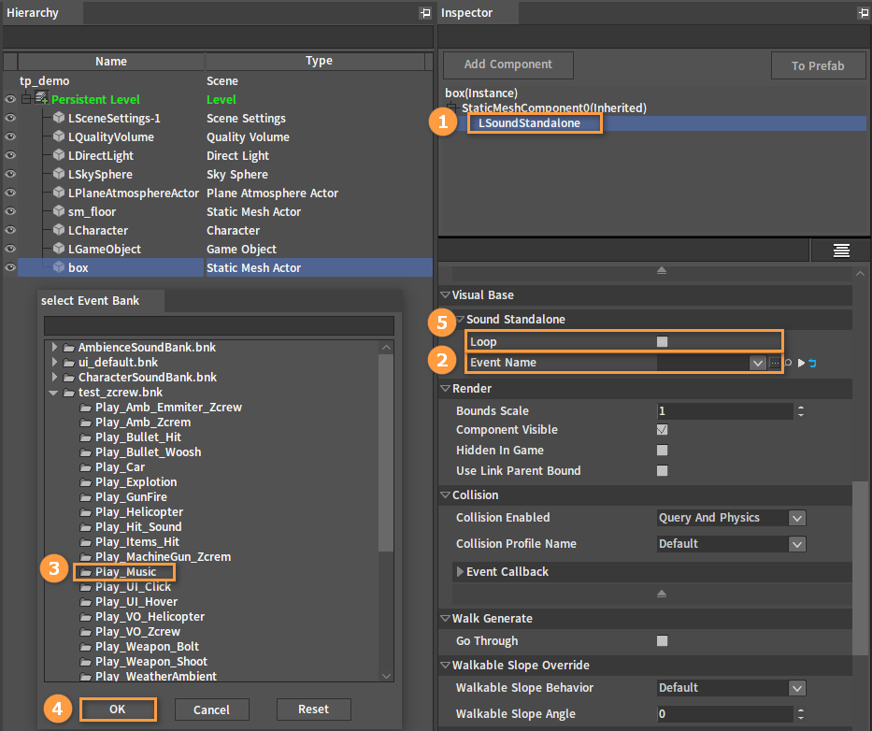Image resolution: width=872 pixels, height=731 pixels.
Task: Click the Cancel button
Action: 211,709
